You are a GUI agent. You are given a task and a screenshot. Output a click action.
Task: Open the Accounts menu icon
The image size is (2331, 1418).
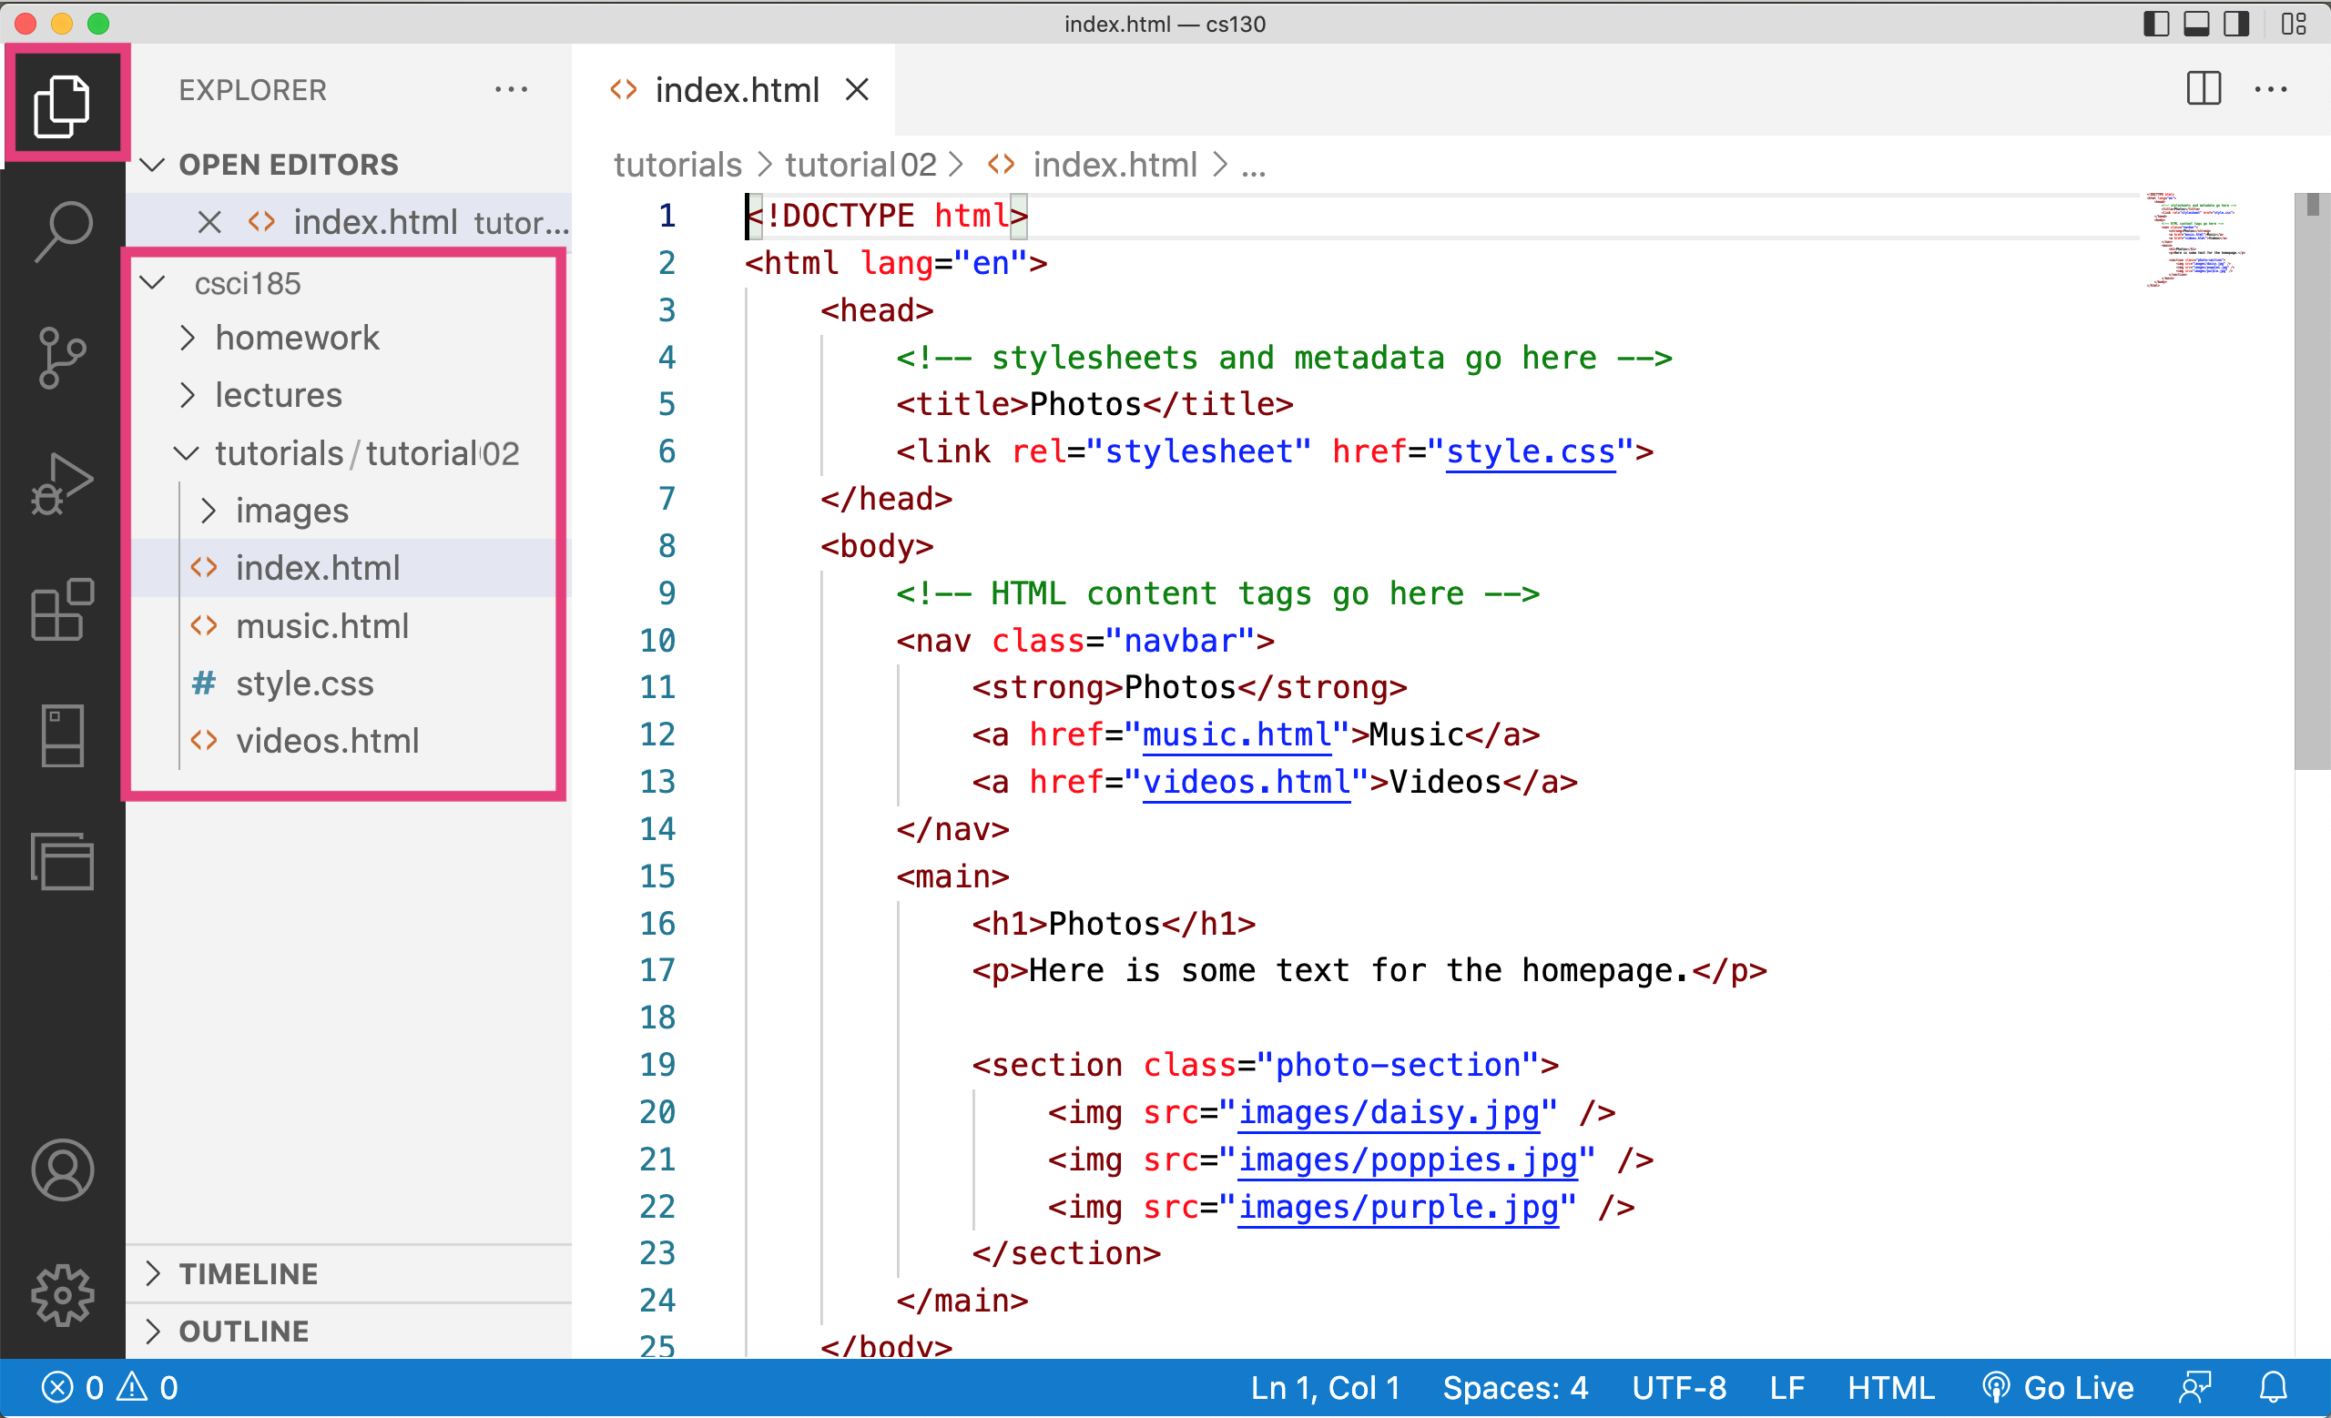tap(63, 1170)
